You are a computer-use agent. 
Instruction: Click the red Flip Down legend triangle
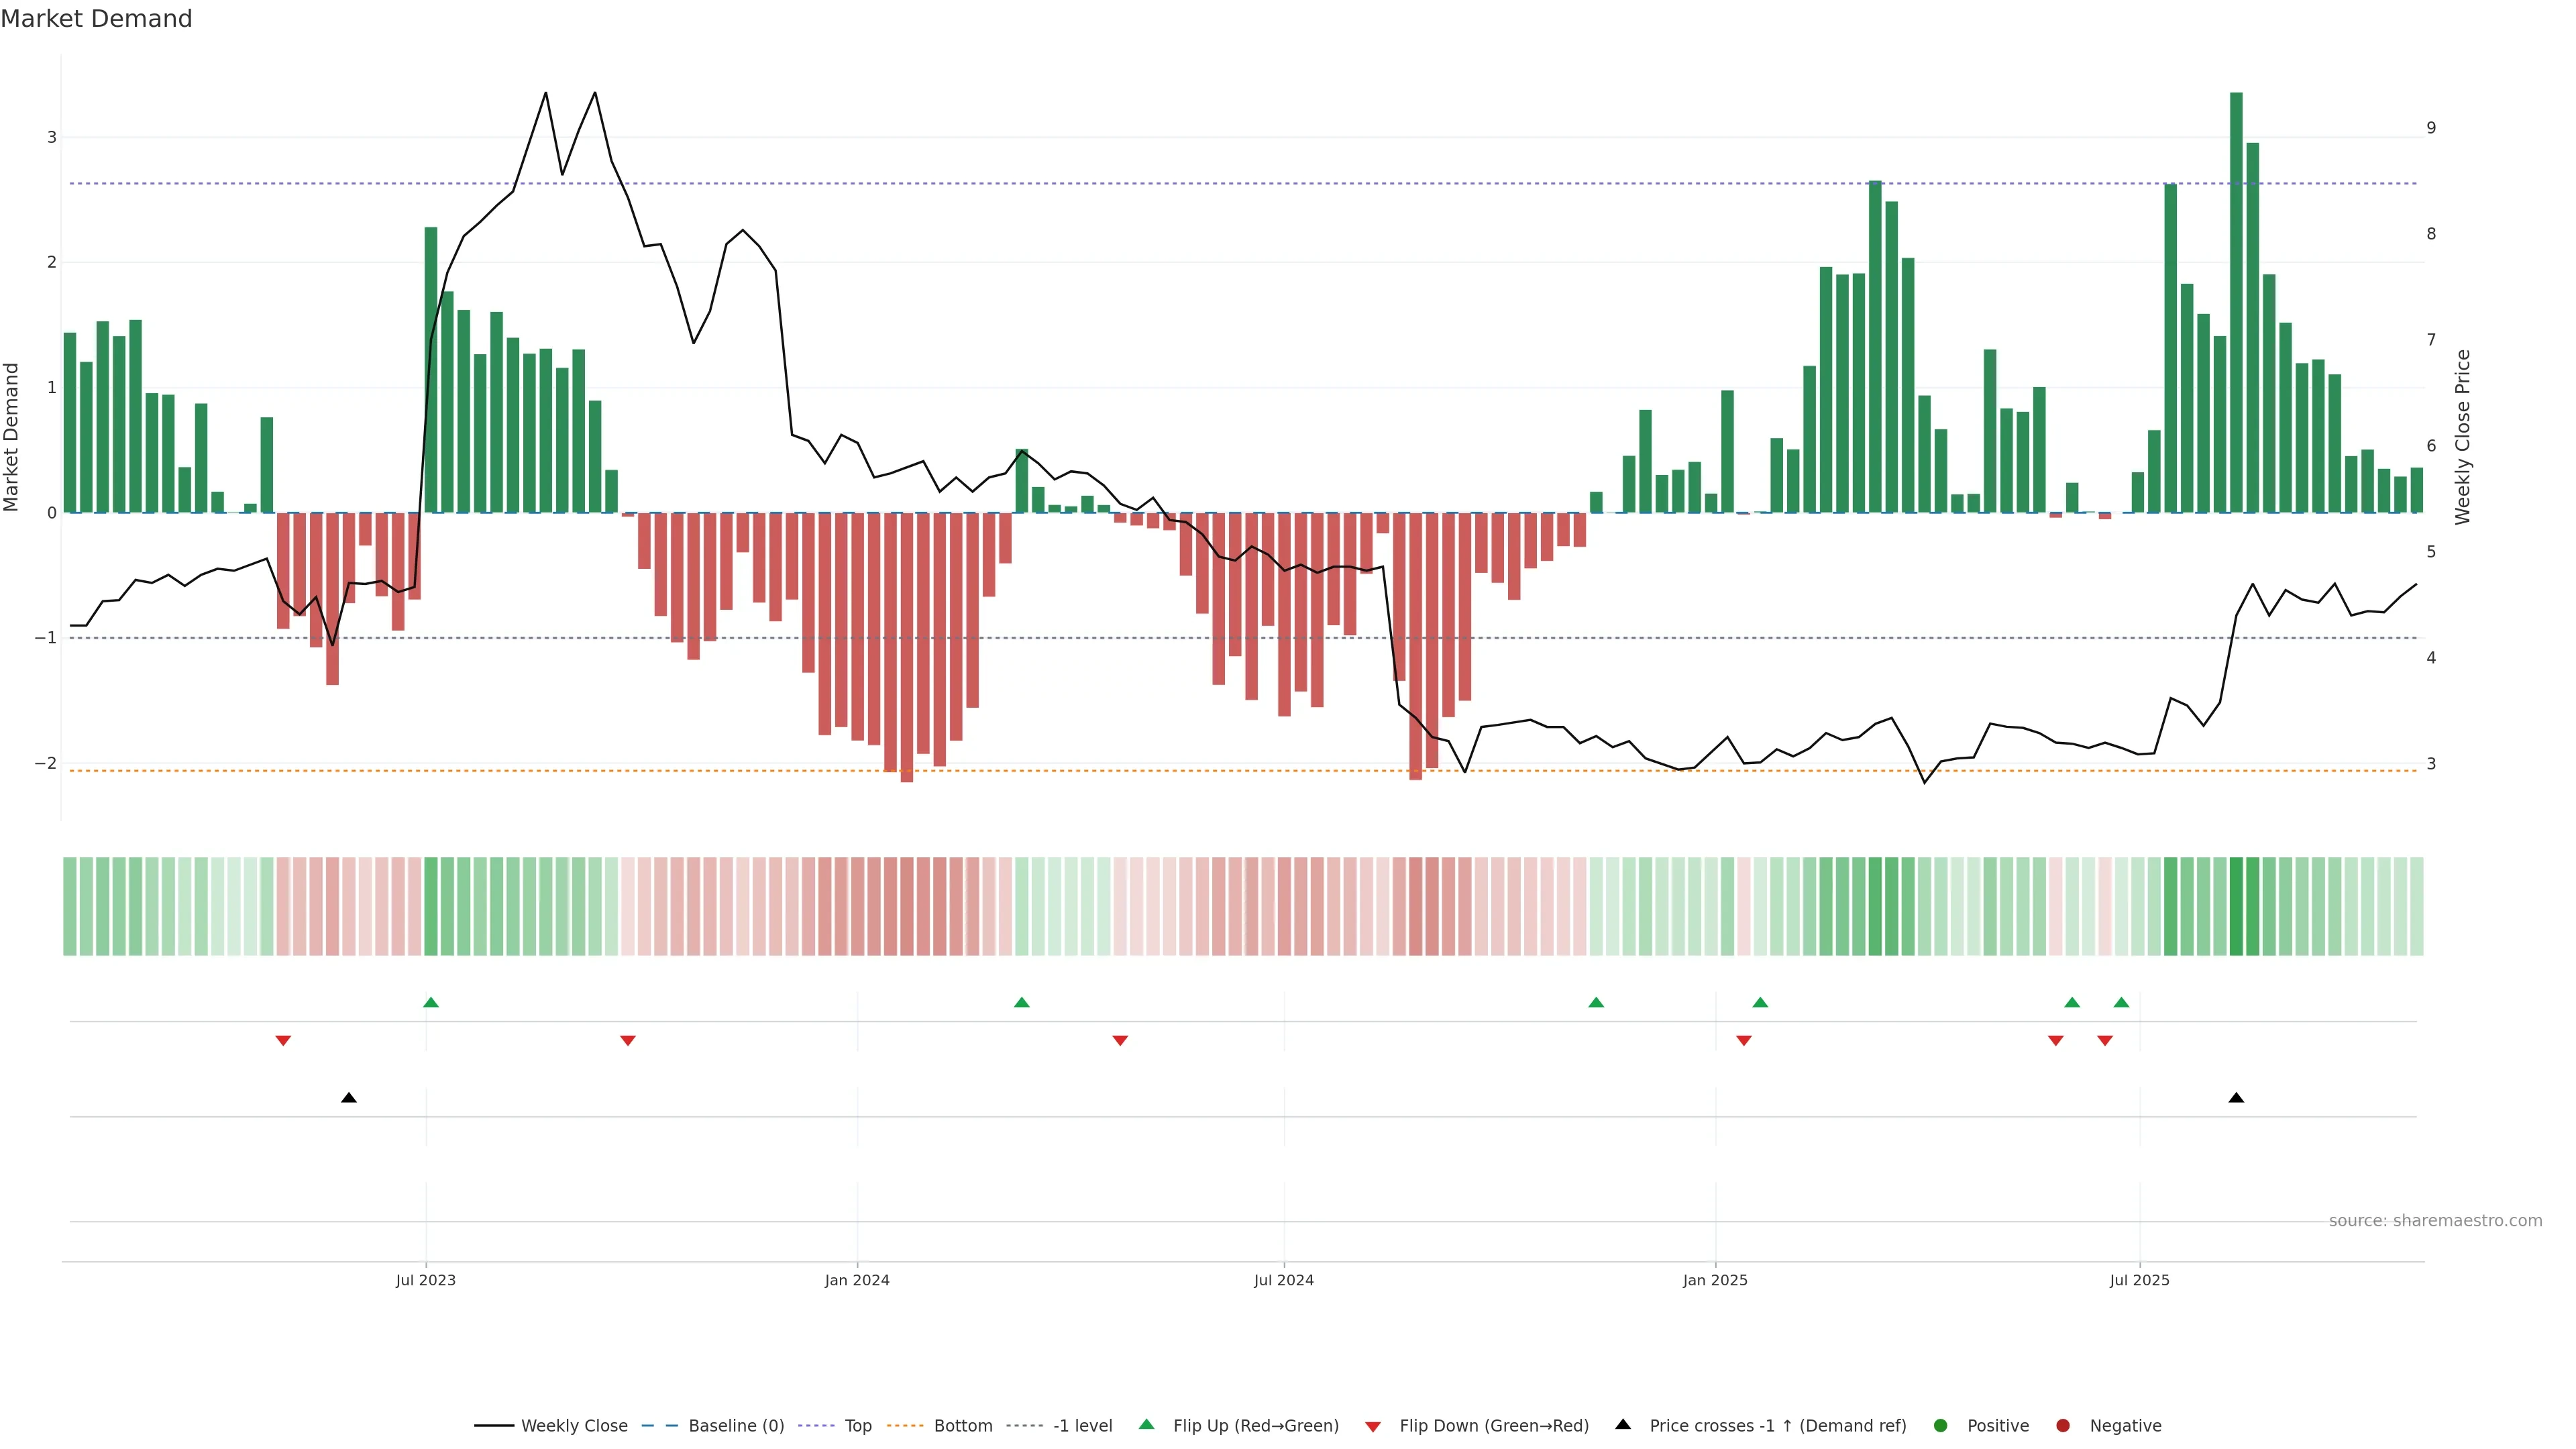pos(1373,1426)
